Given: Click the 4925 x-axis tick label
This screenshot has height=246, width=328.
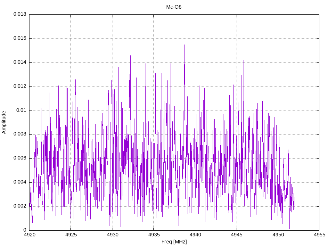Looking at the screenshot, I should 71,235.
